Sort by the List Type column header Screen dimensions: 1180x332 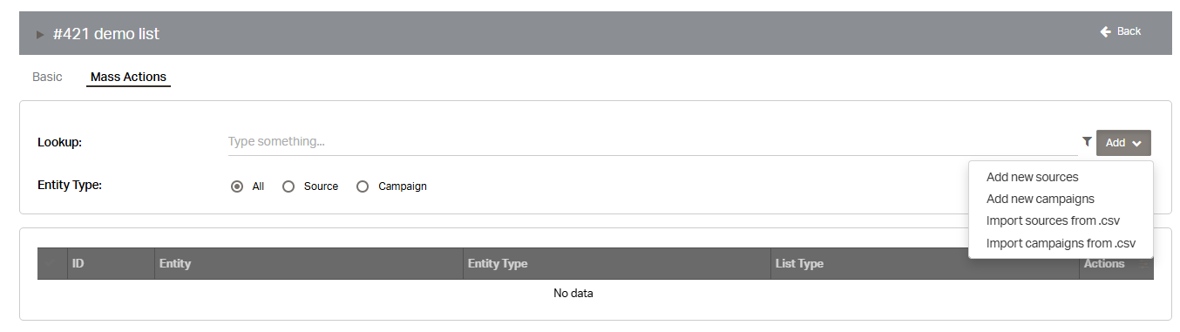tap(799, 263)
